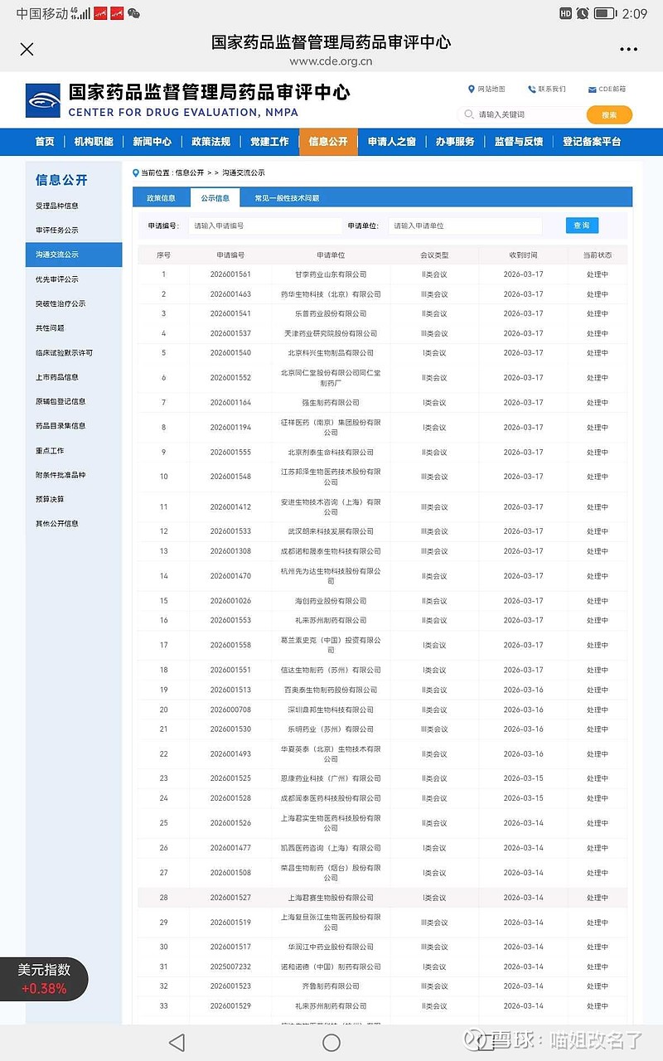Viewport: 663px width, 1061px height.
Task: Open the 登记备案平台 navigation menu
Action: [x=592, y=142]
